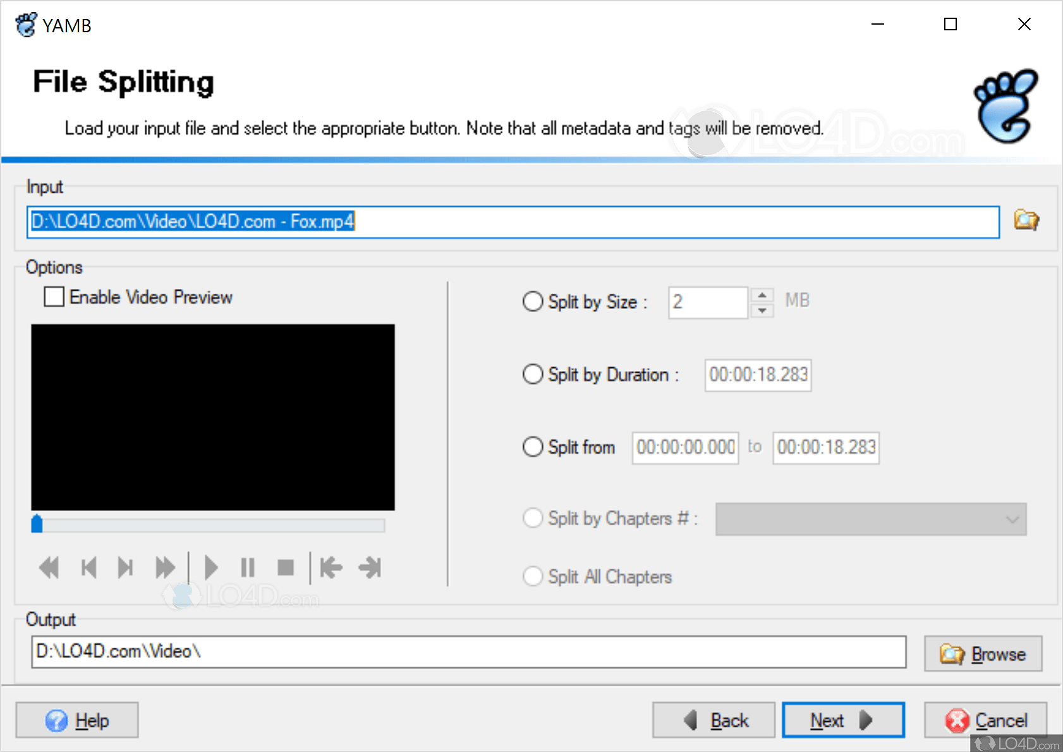1063x752 pixels.
Task: Jump to the start of the video
Action: tap(331, 567)
